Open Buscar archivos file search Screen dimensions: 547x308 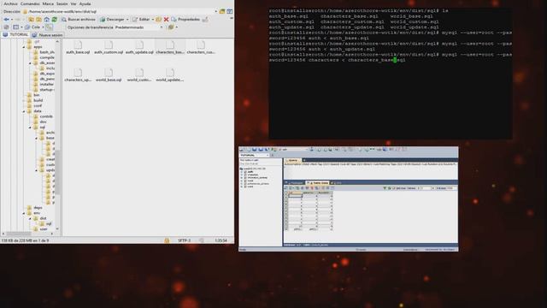78,20
